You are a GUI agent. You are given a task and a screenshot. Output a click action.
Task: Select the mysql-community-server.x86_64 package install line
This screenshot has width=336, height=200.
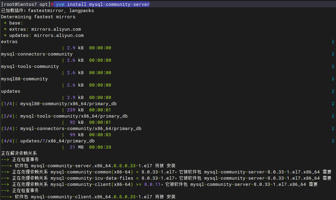[88, 166]
